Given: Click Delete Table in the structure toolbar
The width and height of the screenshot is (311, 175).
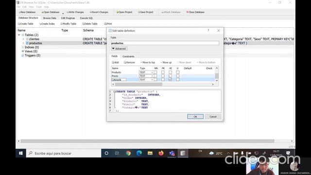Looking at the screenshot, I should 90,24.
